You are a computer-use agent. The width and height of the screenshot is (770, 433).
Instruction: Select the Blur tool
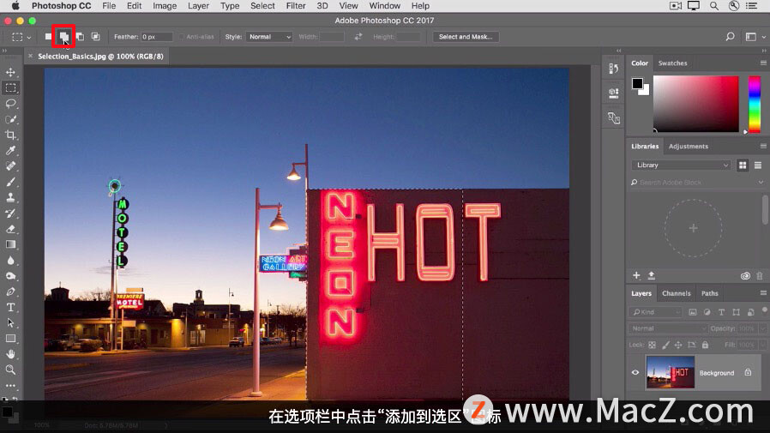click(x=10, y=260)
